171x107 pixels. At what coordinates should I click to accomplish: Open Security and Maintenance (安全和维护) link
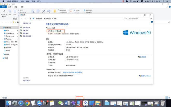(x=26, y=81)
